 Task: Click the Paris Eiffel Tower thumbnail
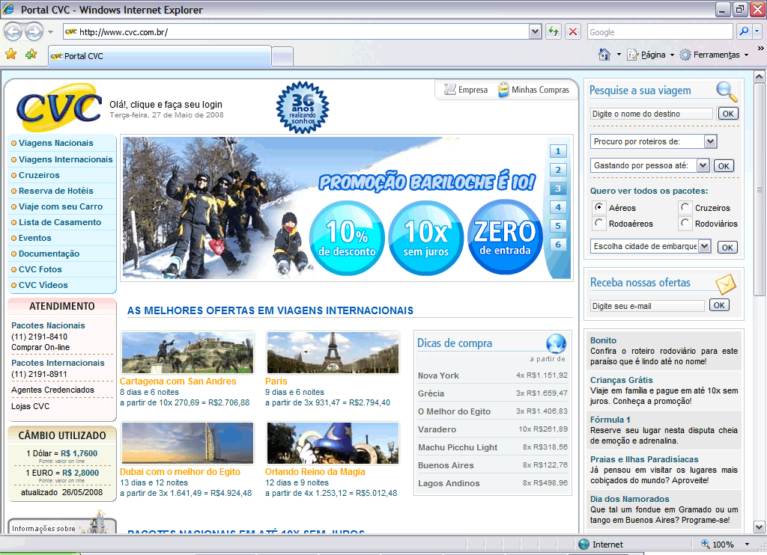point(333,353)
